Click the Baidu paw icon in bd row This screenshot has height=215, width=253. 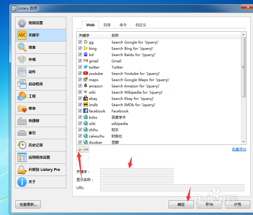point(86,54)
